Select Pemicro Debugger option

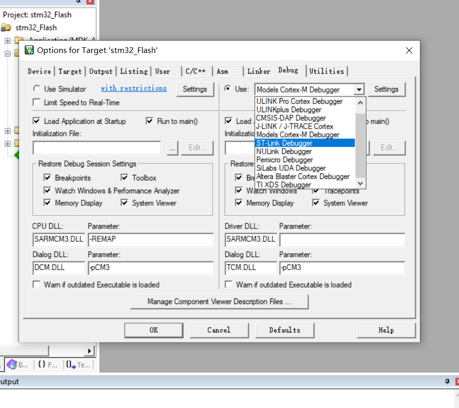tap(305, 160)
